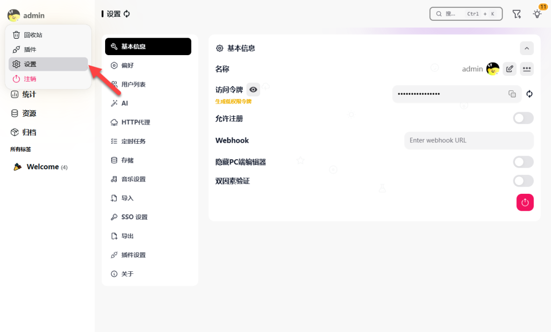Open the 导出 export section
Viewport: 551px width, 332px height.
pyautogui.click(x=148, y=236)
